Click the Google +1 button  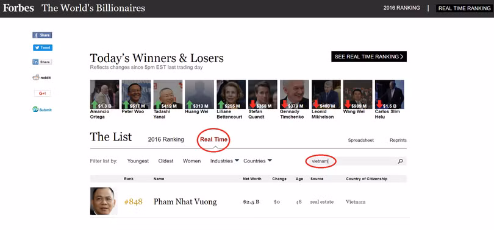(x=42, y=93)
